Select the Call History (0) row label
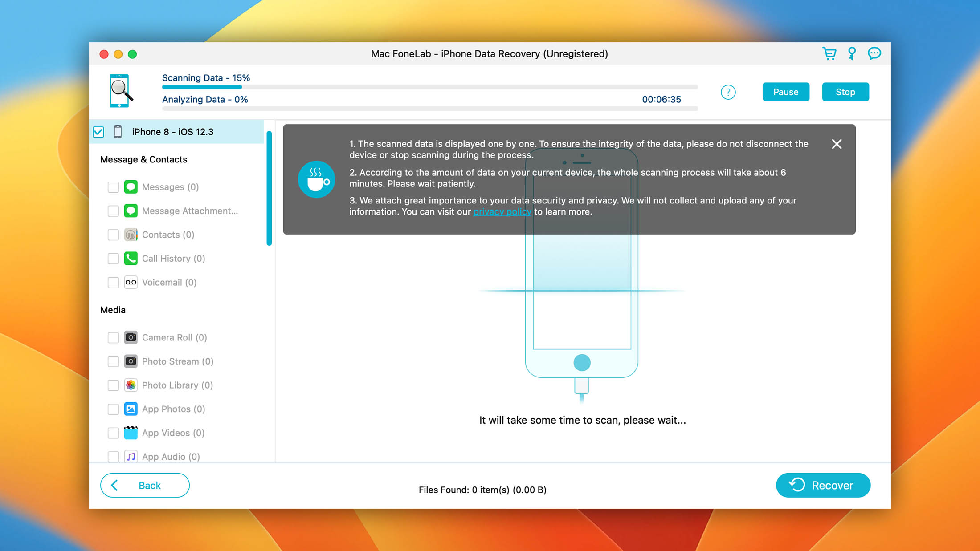 (x=173, y=259)
